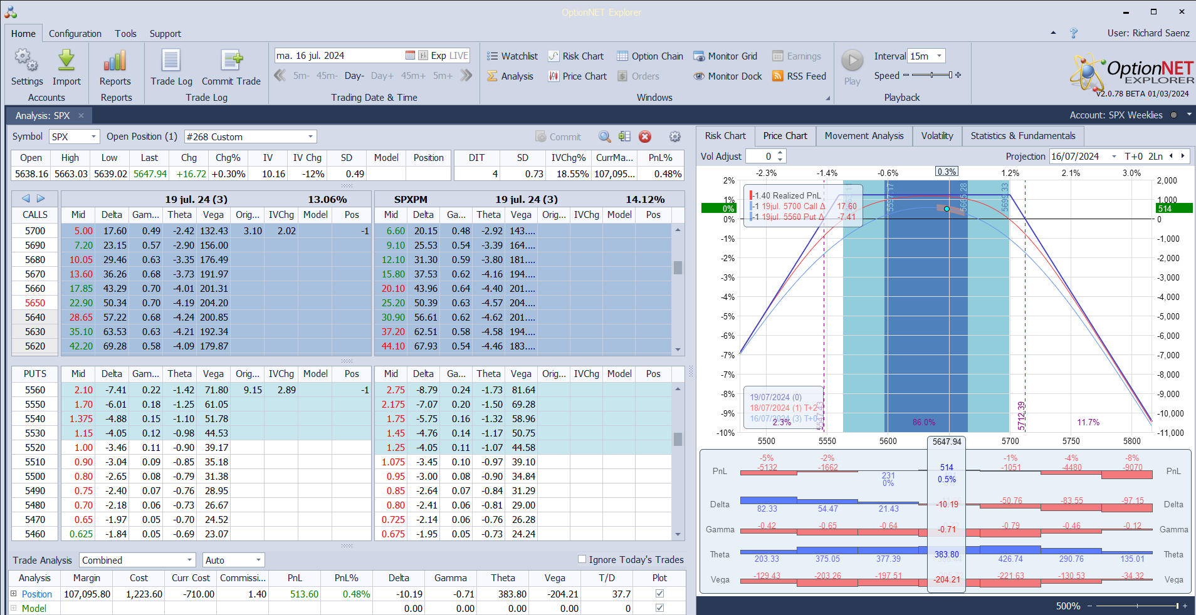Open the Account SPX Weeklies dropdown arrow
The image size is (1196, 615).
pyautogui.click(x=1189, y=115)
